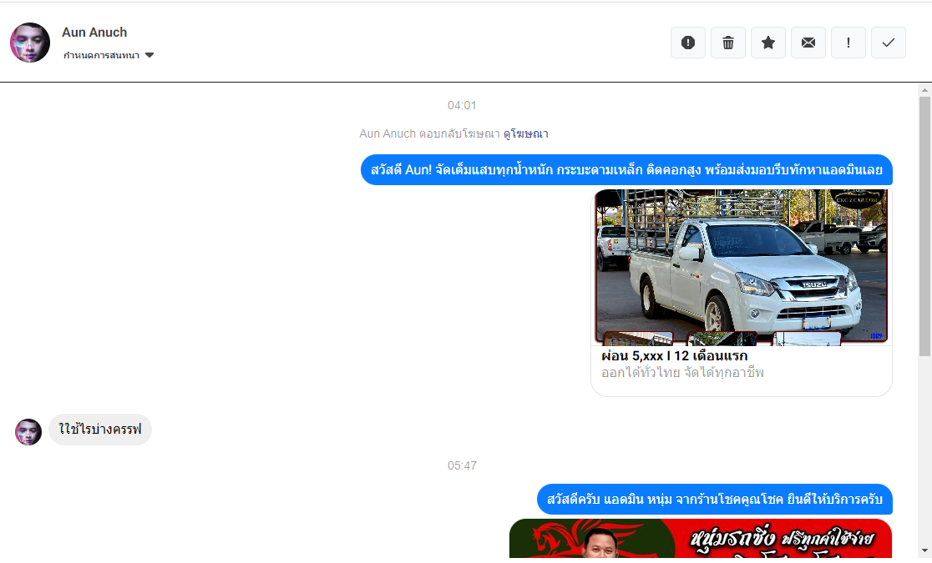Select blue message from แอดมิน หนุ่ม
This screenshot has width=932, height=563.
[x=714, y=500]
